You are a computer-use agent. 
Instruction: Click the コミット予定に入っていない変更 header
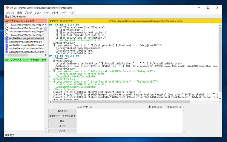26,21
